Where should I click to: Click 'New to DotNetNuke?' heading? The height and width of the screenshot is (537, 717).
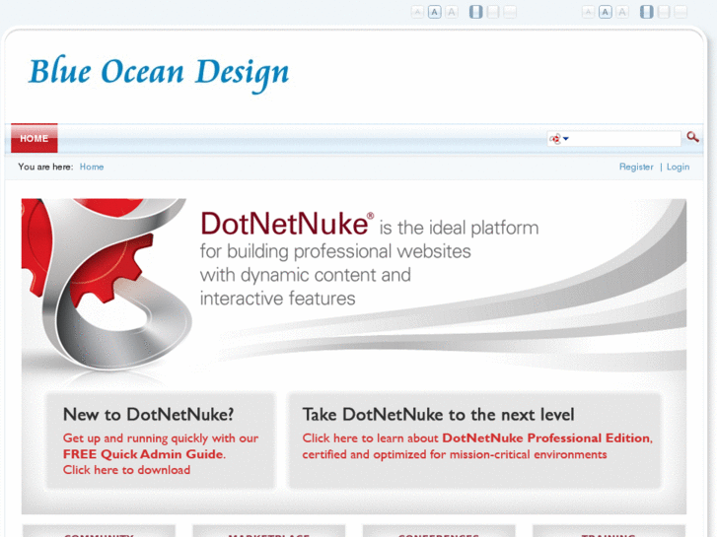pos(148,415)
